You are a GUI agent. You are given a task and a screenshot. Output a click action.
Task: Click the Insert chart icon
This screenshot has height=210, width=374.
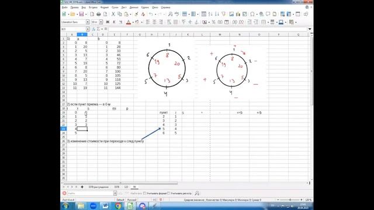[x=238, y=14]
